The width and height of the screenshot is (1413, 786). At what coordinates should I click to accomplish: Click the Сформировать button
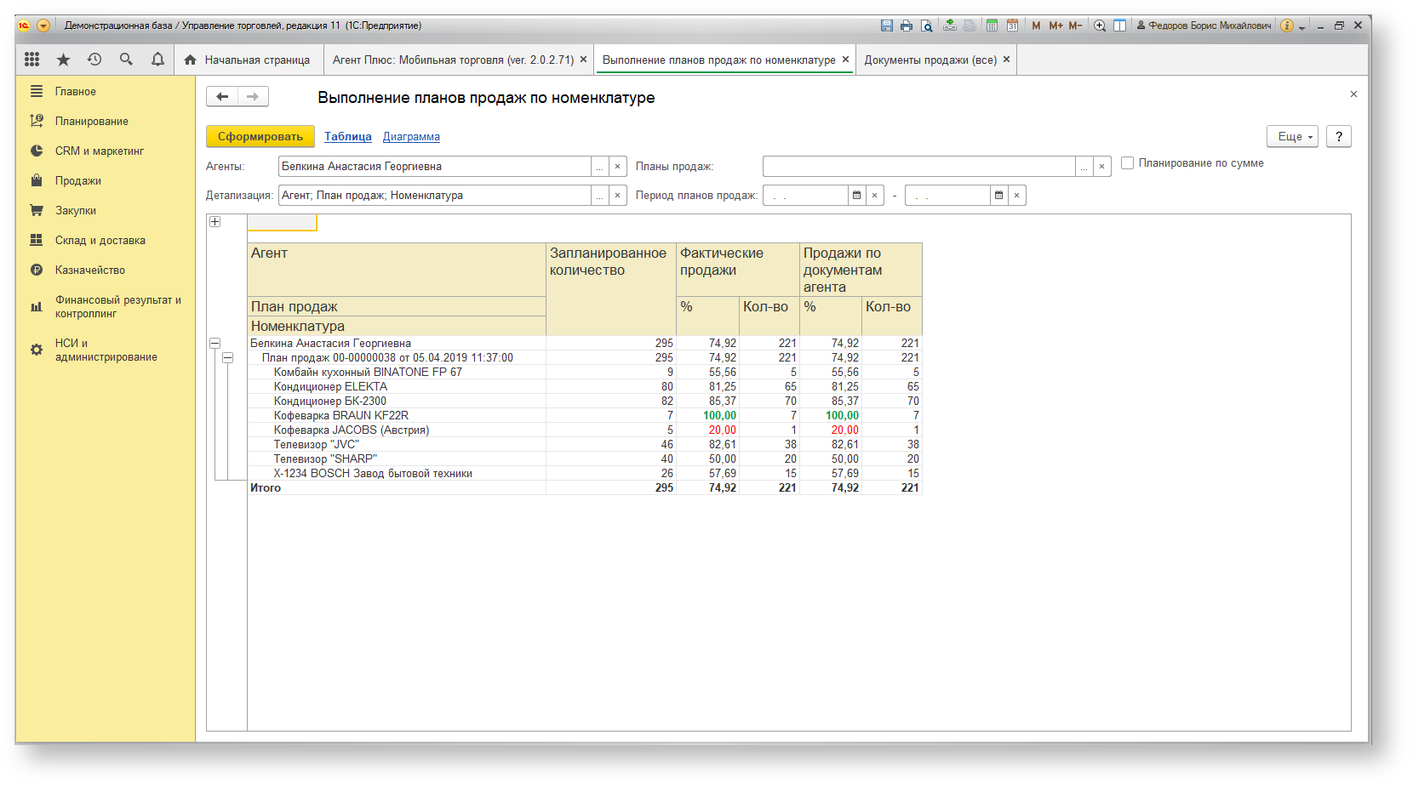coord(260,136)
